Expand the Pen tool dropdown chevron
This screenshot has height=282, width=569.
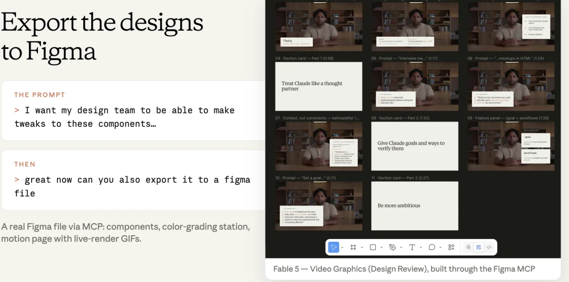pos(401,248)
